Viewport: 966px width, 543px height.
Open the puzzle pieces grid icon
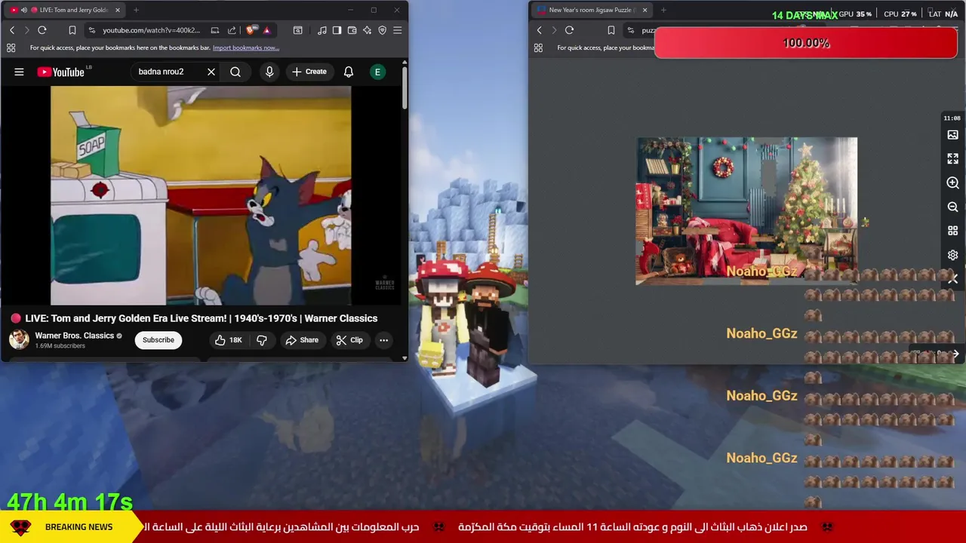click(952, 232)
